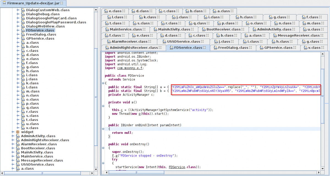Switch to the MainActivity.class tab

(174, 29)
